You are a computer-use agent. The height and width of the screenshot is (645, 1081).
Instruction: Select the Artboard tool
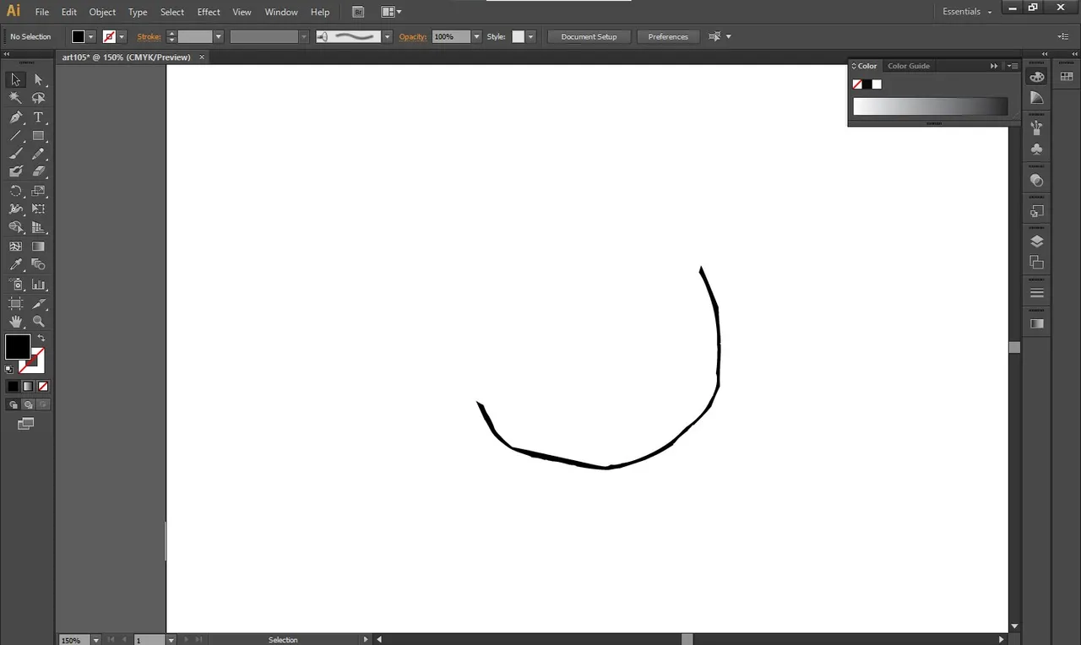pos(15,303)
